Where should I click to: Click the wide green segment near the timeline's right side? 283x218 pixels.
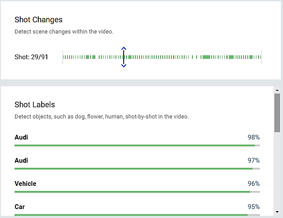(206, 57)
